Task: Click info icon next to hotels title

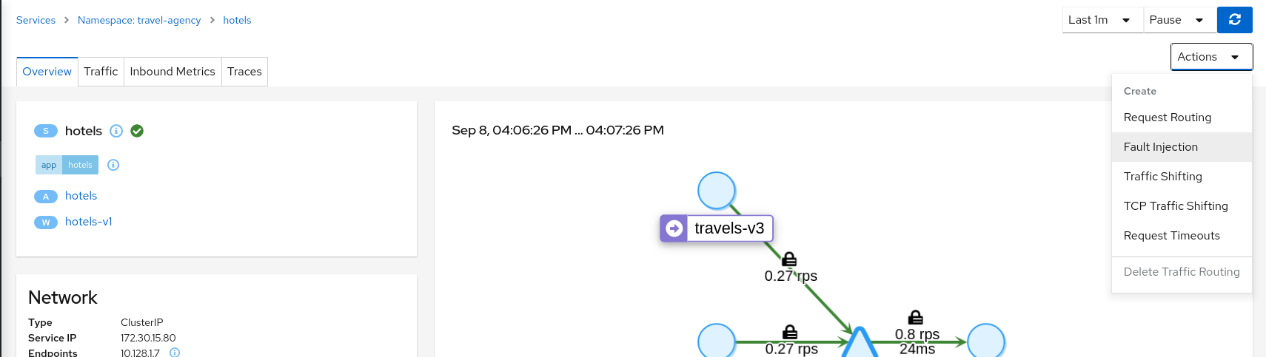Action: 116,131
